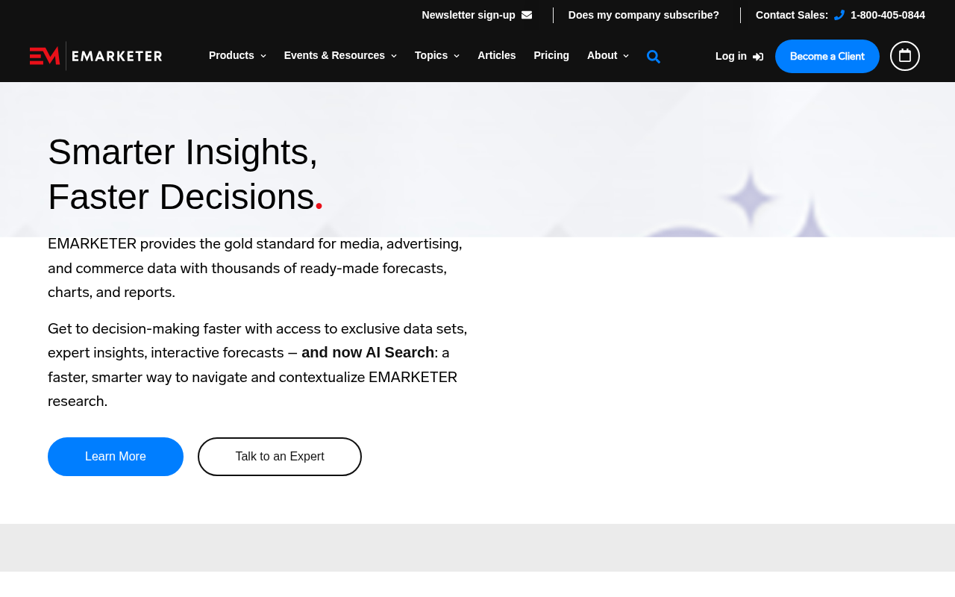Viewport: 955px width, 597px height.
Task: Open the search magnifier icon
Action: [x=654, y=57]
